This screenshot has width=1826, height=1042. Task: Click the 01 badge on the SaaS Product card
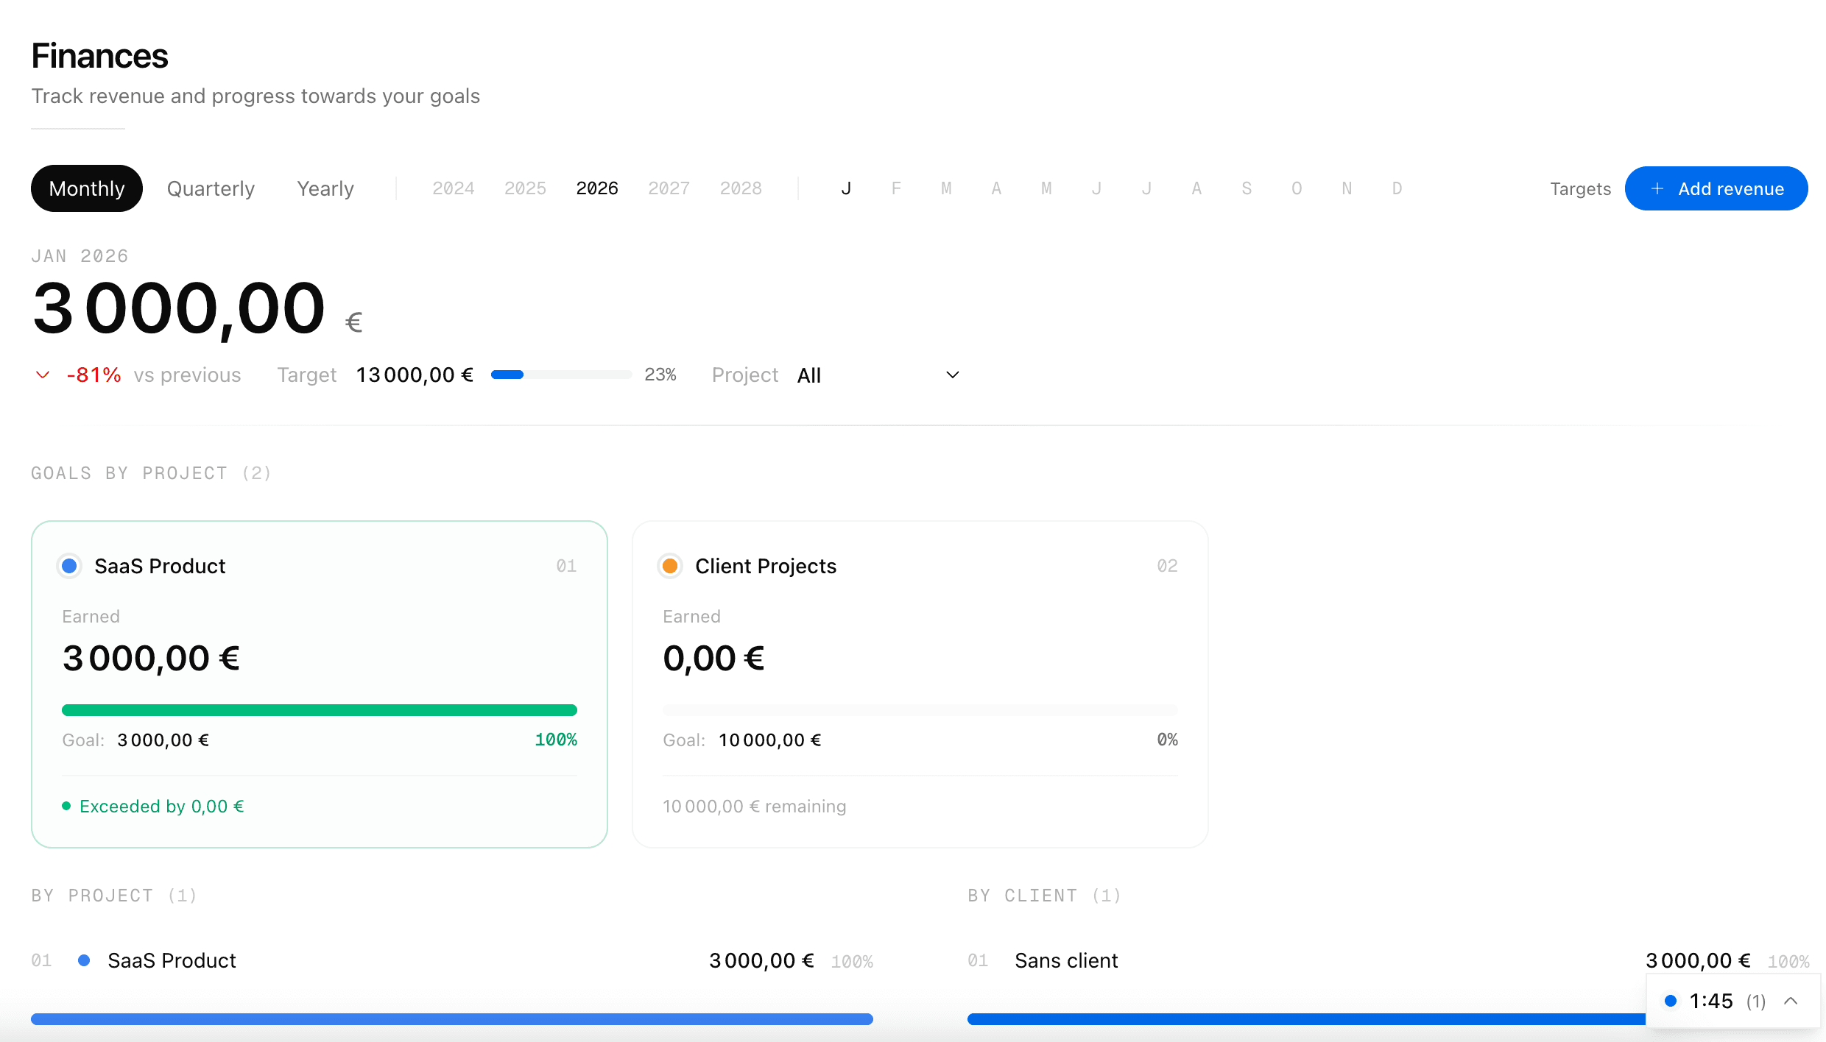coord(566,565)
